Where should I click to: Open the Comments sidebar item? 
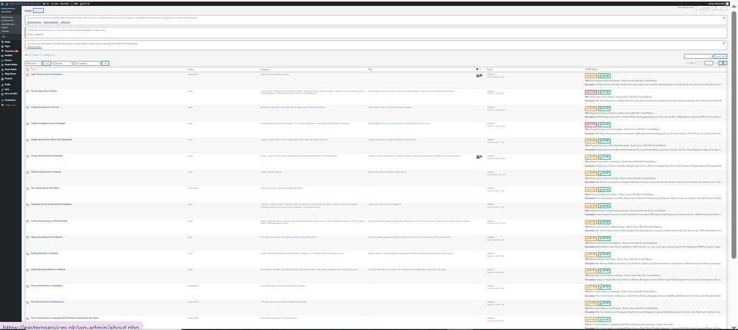pos(9,51)
